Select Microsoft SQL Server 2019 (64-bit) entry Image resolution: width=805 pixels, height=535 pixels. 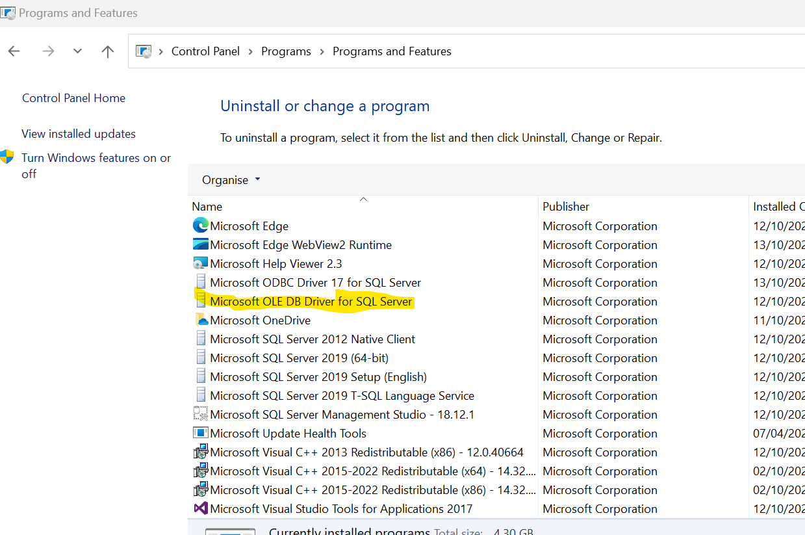coord(300,358)
